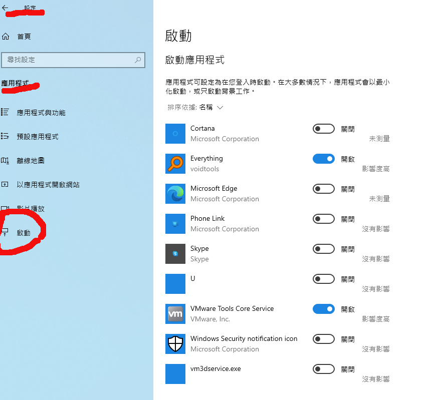Go to 首頁 settings home
This screenshot has width=430, height=400.
(24, 37)
